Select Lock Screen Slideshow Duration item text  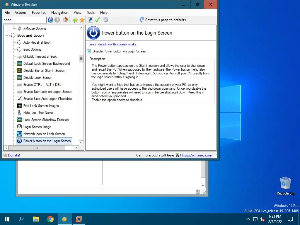tap(46, 120)
